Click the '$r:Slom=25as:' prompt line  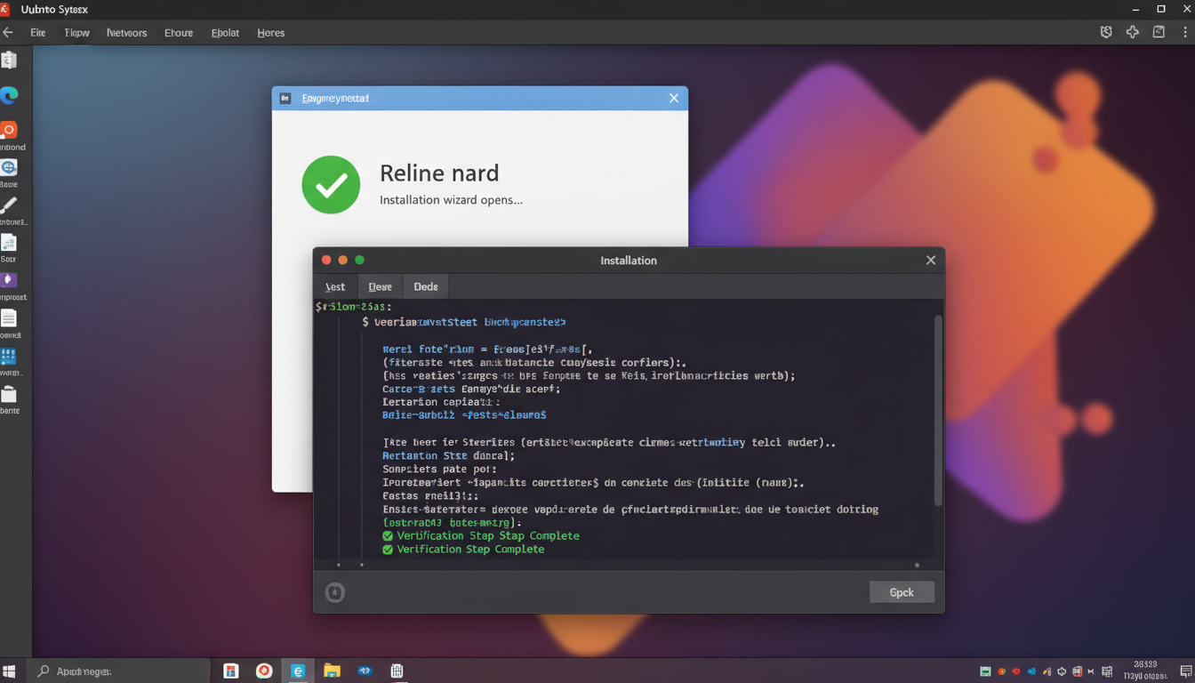[354, 306]
